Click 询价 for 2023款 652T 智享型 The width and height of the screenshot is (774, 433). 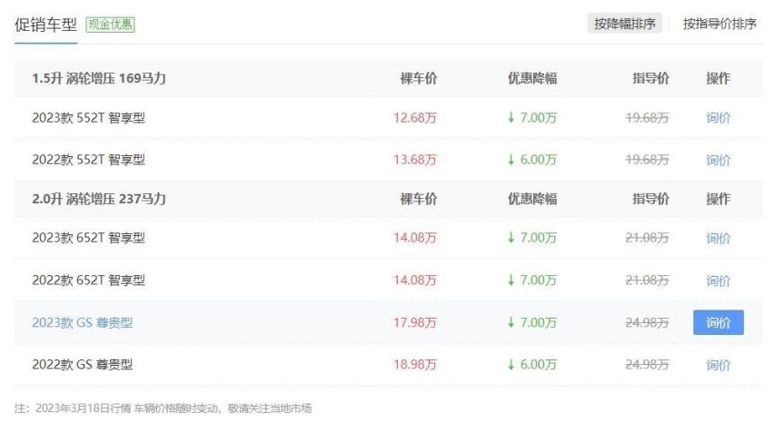coord(718,238)
